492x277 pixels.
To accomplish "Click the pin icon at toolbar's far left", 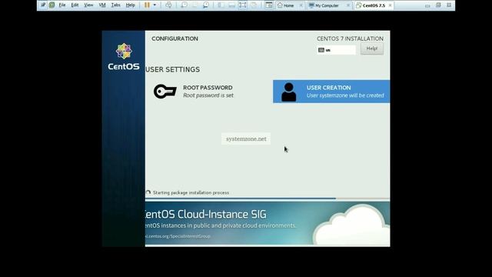I will 43,5.
